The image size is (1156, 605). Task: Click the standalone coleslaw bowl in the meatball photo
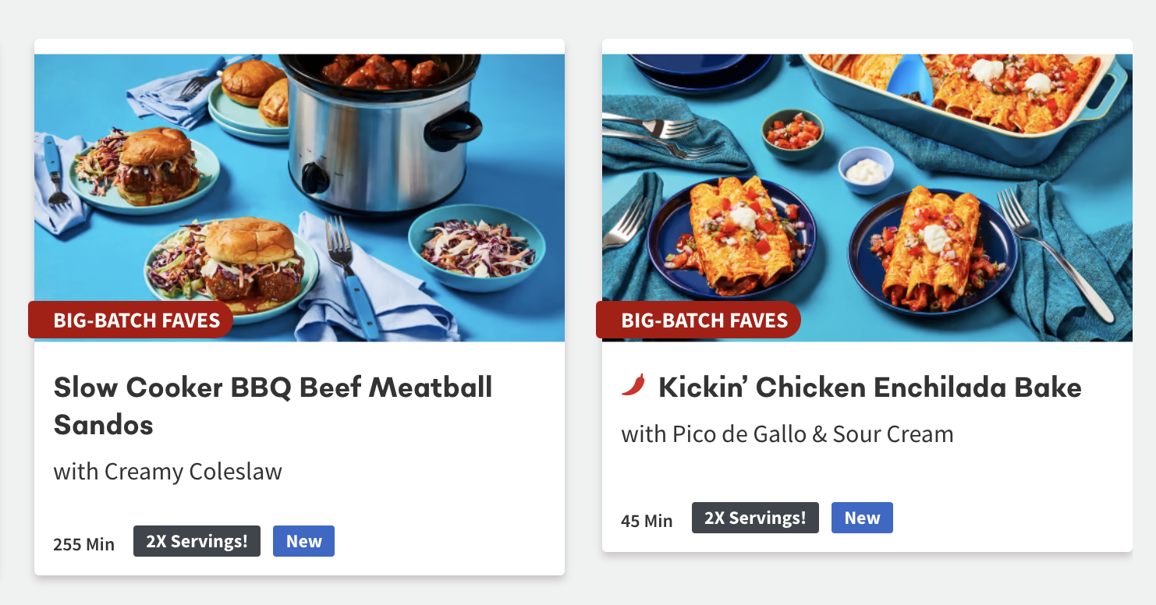[477, 248]
